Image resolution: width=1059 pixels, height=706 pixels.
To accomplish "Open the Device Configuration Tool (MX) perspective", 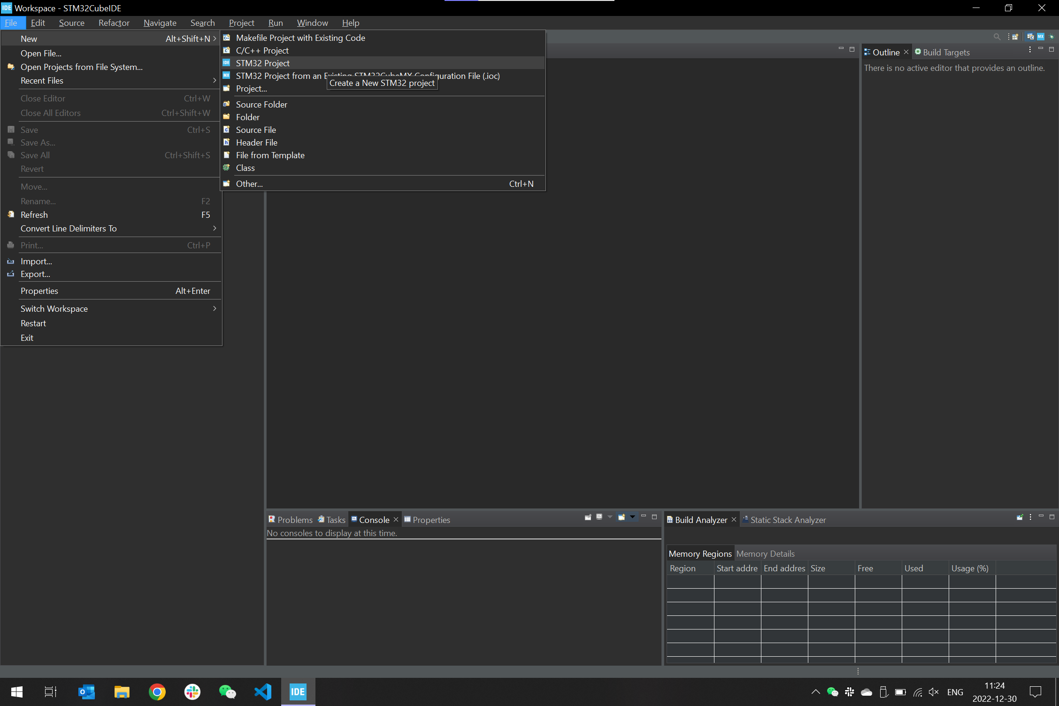I will [1041, 37].
